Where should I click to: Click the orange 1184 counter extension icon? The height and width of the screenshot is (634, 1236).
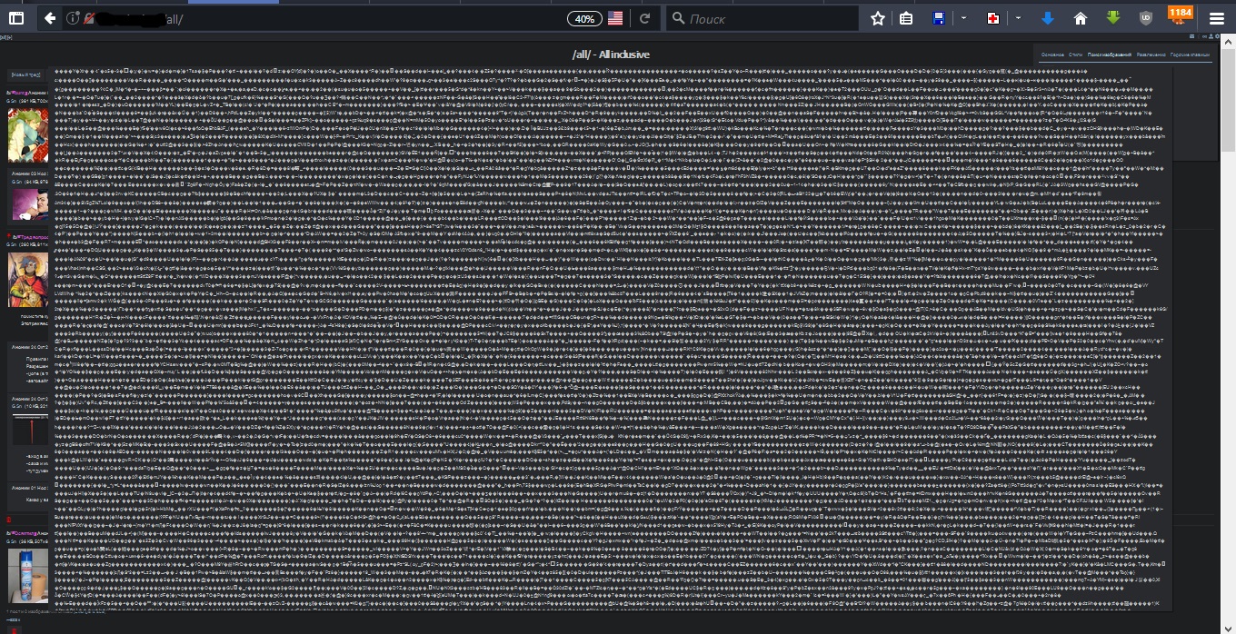point(1180,15)
